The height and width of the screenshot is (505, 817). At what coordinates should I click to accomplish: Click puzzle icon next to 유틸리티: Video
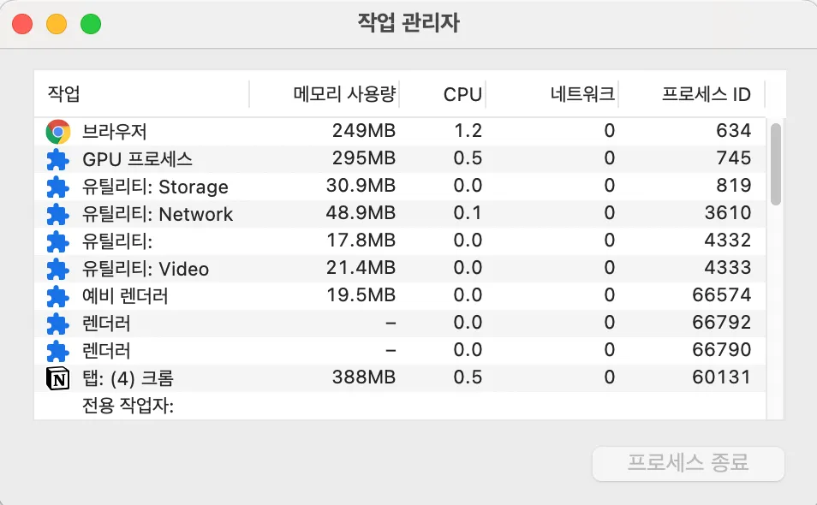pyautogui.click(x=57, y=269)
